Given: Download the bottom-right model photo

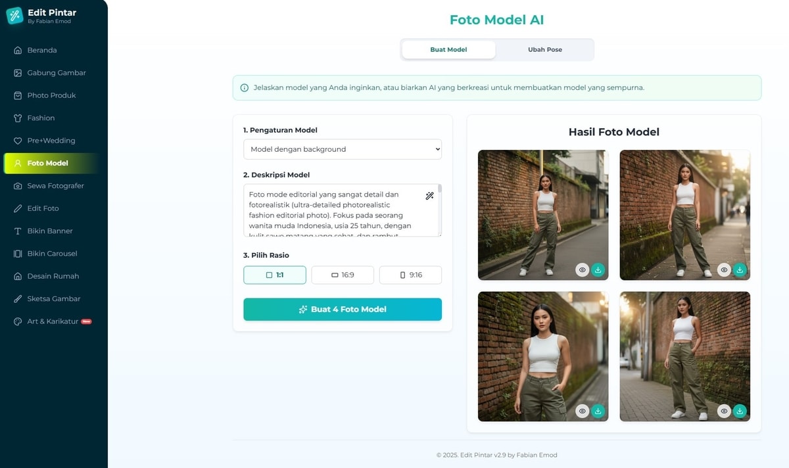Looking at the screenshot, I should [740, 411].
